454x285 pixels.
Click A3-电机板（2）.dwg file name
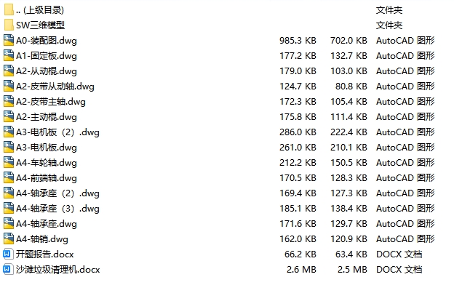point(57,132)
